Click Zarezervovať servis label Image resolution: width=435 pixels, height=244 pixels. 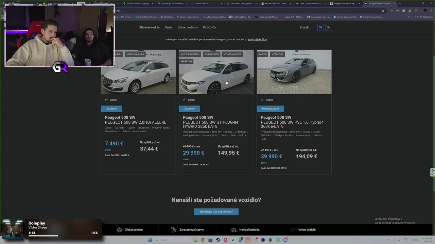coord(192,230)
